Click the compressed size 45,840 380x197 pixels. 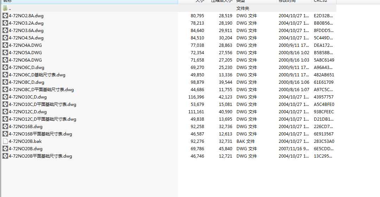point(226,149)
